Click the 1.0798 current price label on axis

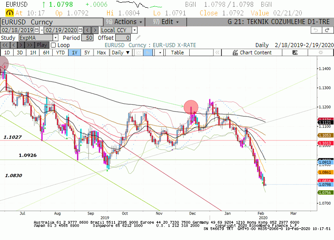click(x=325, y=184)
